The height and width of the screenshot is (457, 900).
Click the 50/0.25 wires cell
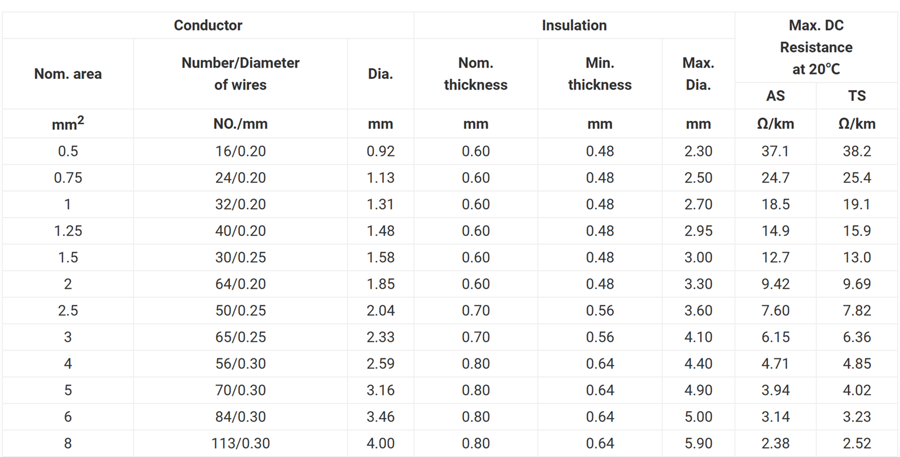240,310
